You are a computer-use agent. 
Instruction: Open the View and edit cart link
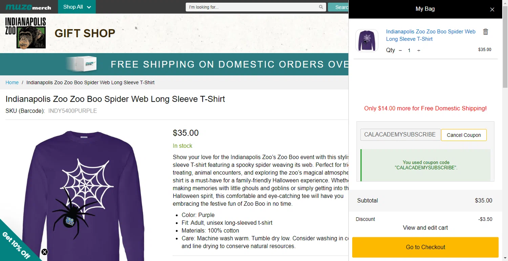click(425, 228)
